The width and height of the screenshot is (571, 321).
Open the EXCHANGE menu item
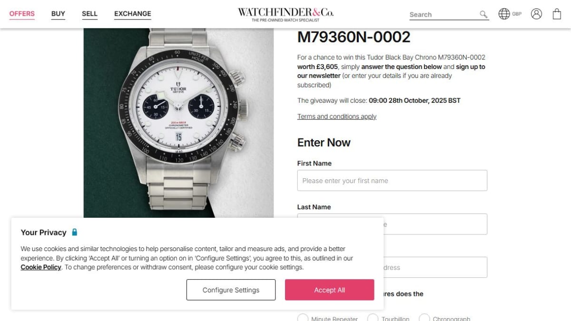133,14
